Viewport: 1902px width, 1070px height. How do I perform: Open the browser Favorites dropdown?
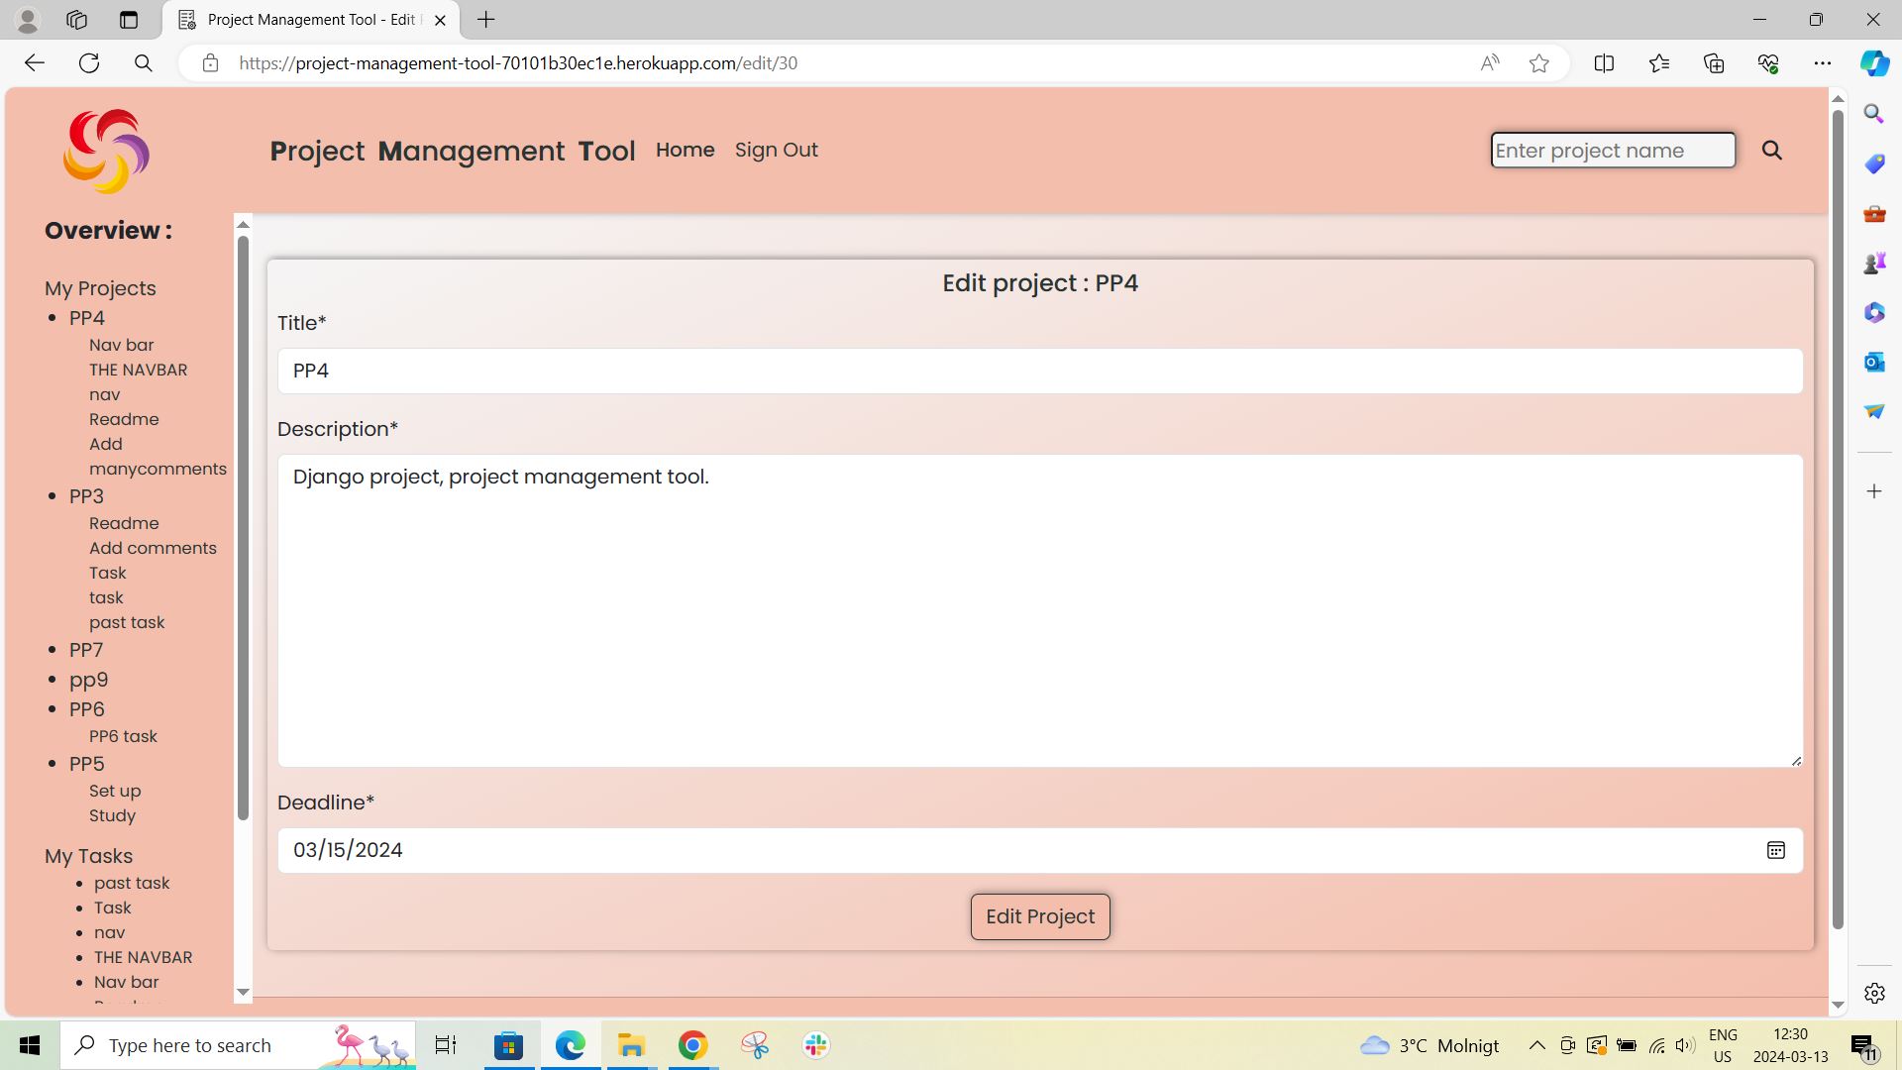point(1659,62)
